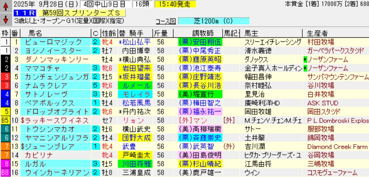Click the red frame 3 box beside カンチェンジュンガ
The height and width of the screenshot is (177, 369).
[5, 77]
